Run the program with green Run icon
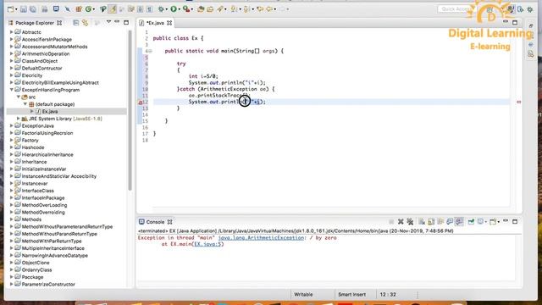542x305 pixels. point(174,9)
